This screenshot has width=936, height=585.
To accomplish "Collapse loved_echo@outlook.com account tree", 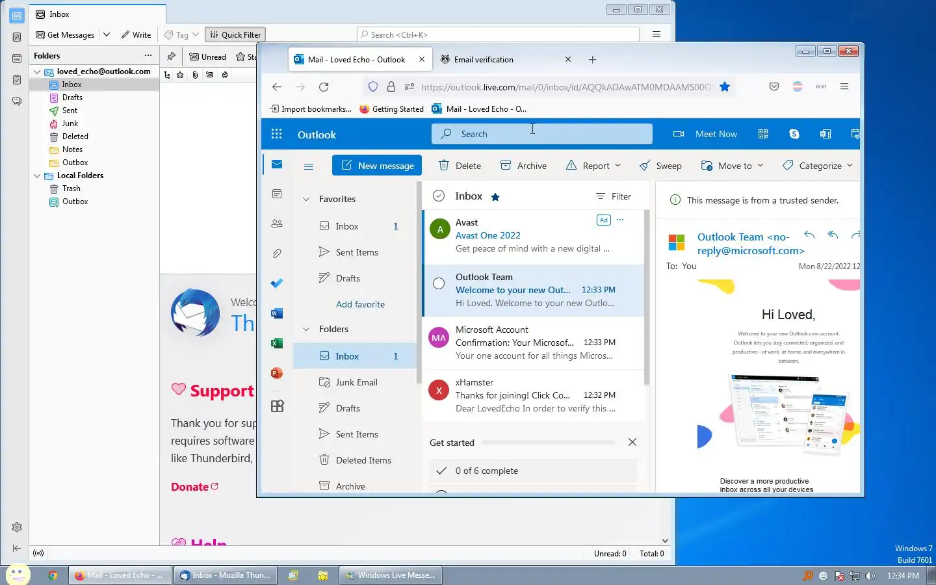I will (x=37, y=71).
